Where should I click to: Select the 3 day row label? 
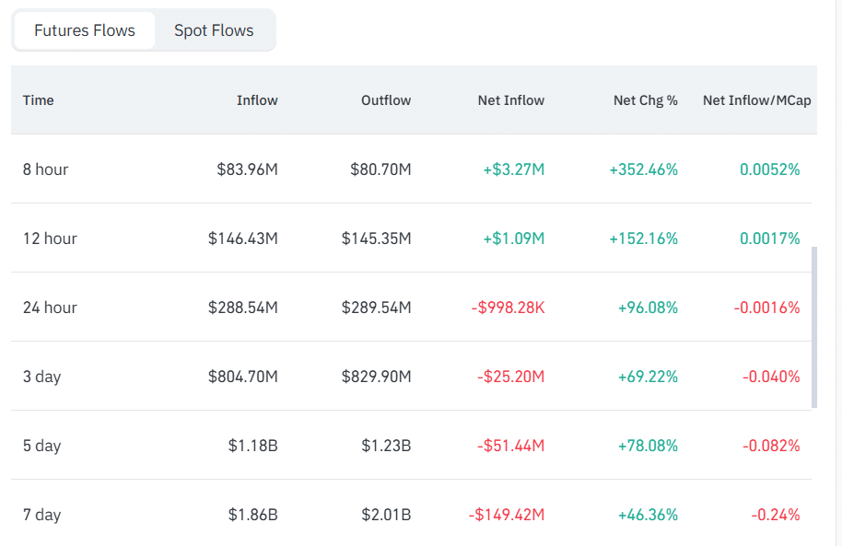(41, 377)
